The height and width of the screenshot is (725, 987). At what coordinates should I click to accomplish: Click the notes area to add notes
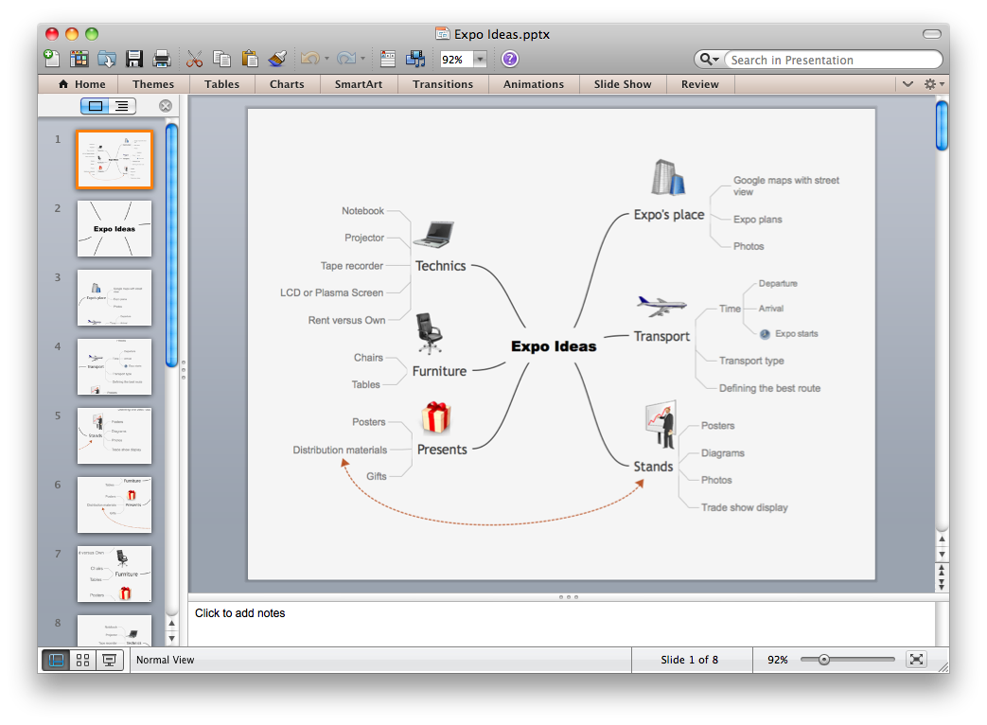coord(561,623)
